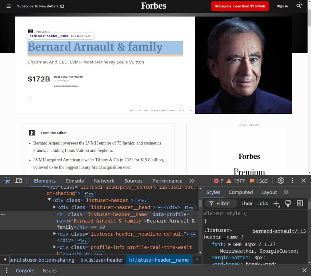Switch to the Console tab
Viewport: 311px width, 276px height.
(75, 181)
